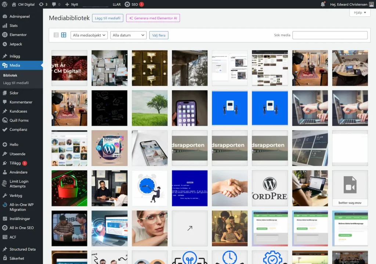
Task: Select the better-way.mov video thumbnail
Action: (x=350, y=188)
